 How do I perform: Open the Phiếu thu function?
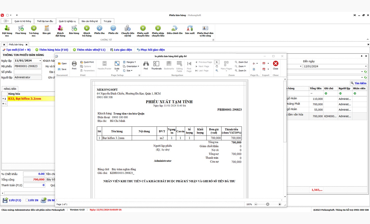[99, 31]
